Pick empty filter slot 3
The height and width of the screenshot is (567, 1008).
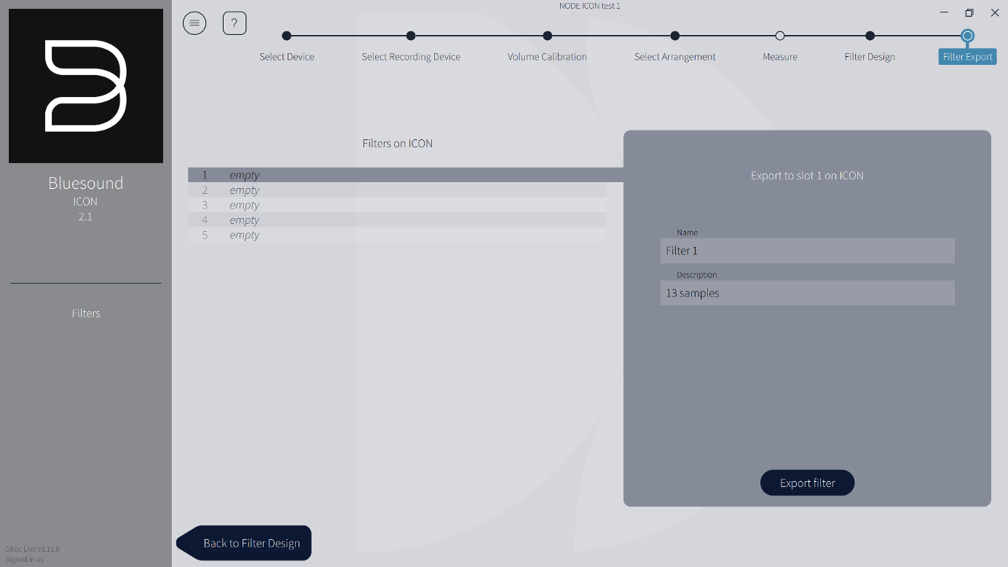[x=398, y=205]
